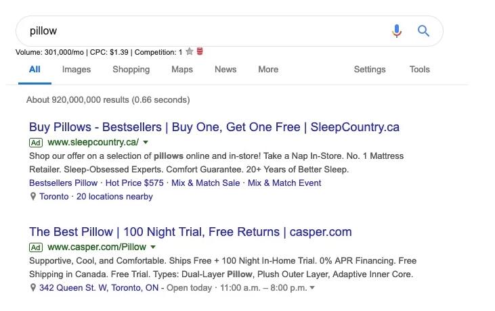Click into the search box containing pillow
The image size is (495, 311).
pos(203,31)
